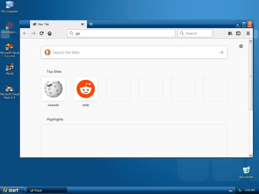The height and width of the screenshot is (194, 259).
Task: Select DataWagon desktop shortcut
Action: 10,28
